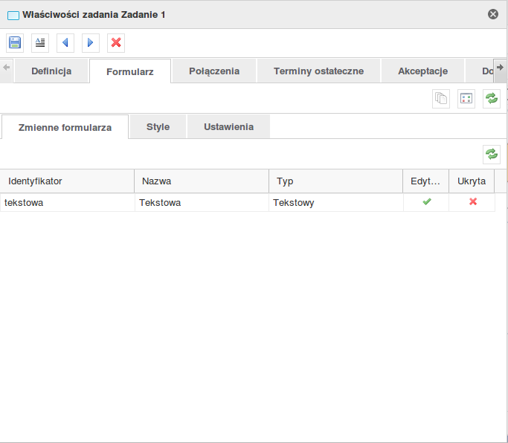Click the copy documents icon

pyautogui.click(x=441, y=99)
